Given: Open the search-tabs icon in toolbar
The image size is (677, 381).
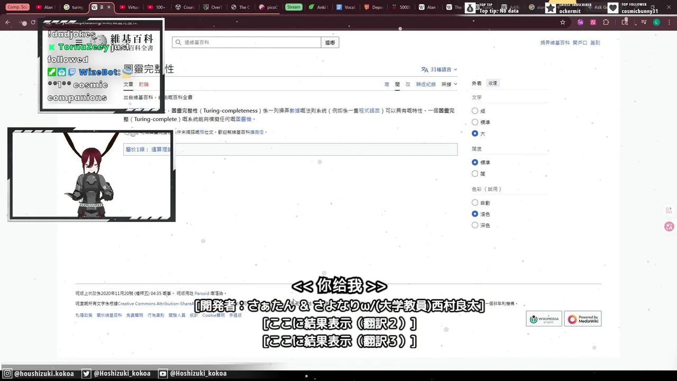Looking at the screenshot, I should pos(625,22).
